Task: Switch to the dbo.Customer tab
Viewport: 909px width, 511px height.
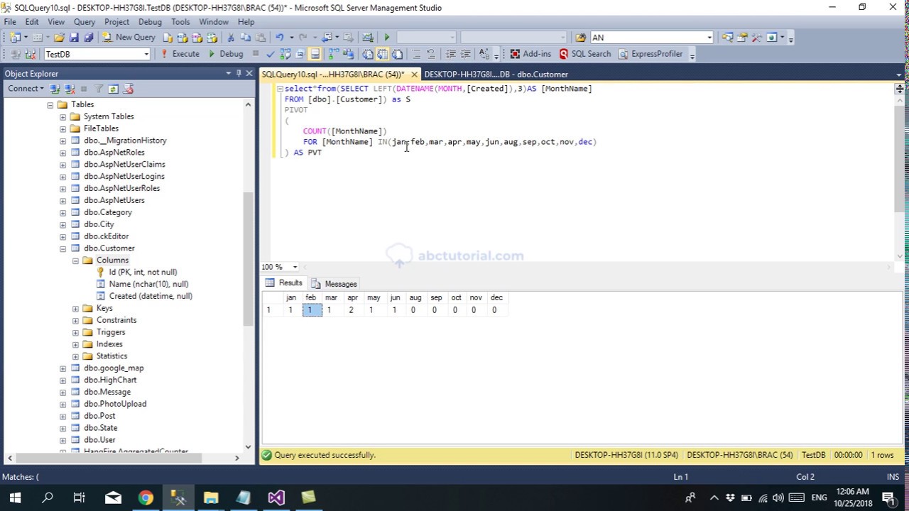Action: click(496, 74)
